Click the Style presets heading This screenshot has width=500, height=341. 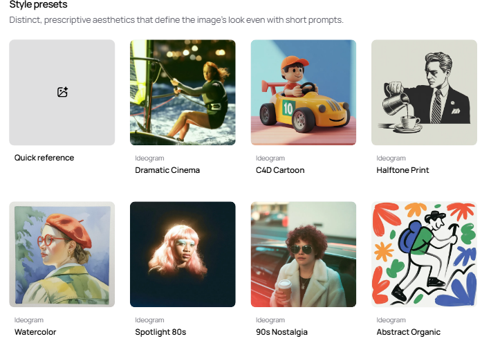(x=38, y=4)
